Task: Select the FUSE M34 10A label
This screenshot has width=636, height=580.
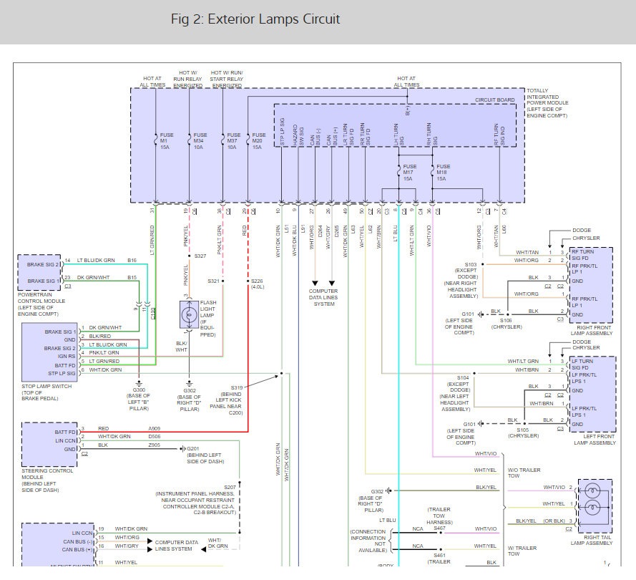Action: [x=200, y=141]
